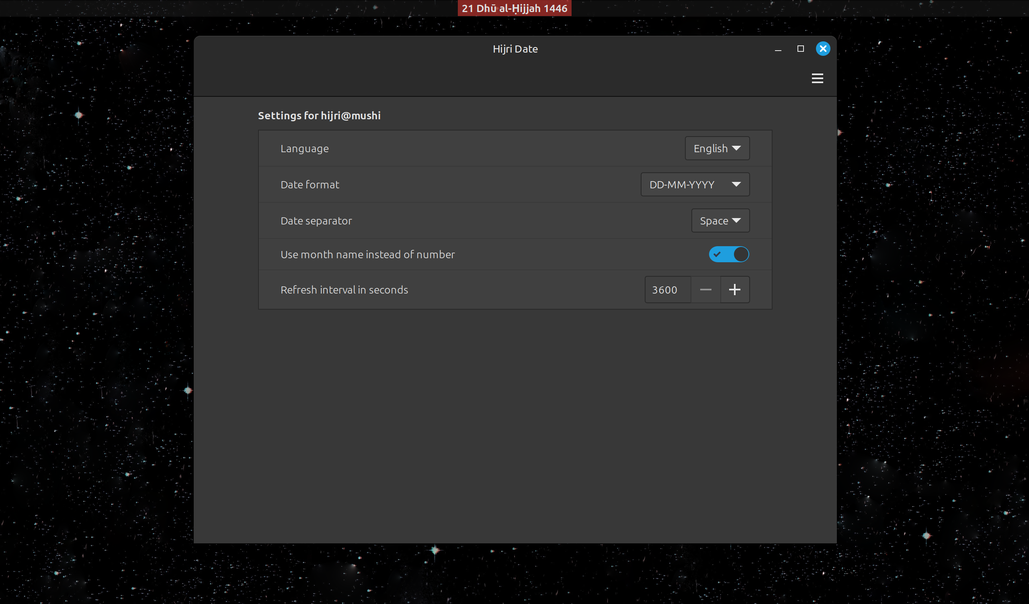Click the Hijri Date window title
The height and width of the screenshot is (604, 1029).
[515, 49]
